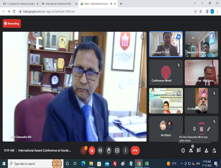Launch Microsoft Edge from taskbar
The image size is (221, 168).
(x=83, y=164)
